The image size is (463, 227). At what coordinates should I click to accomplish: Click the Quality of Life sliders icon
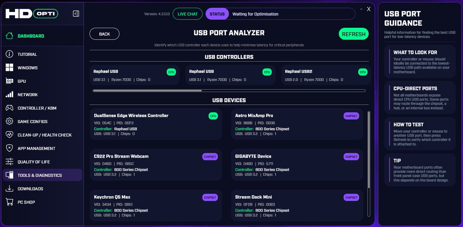tap(10, 162)
